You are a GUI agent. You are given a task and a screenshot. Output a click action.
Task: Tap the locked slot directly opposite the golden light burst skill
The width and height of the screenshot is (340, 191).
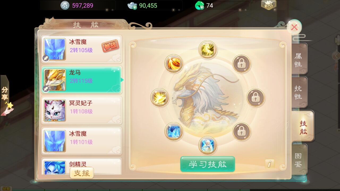[x=256, y=97]
